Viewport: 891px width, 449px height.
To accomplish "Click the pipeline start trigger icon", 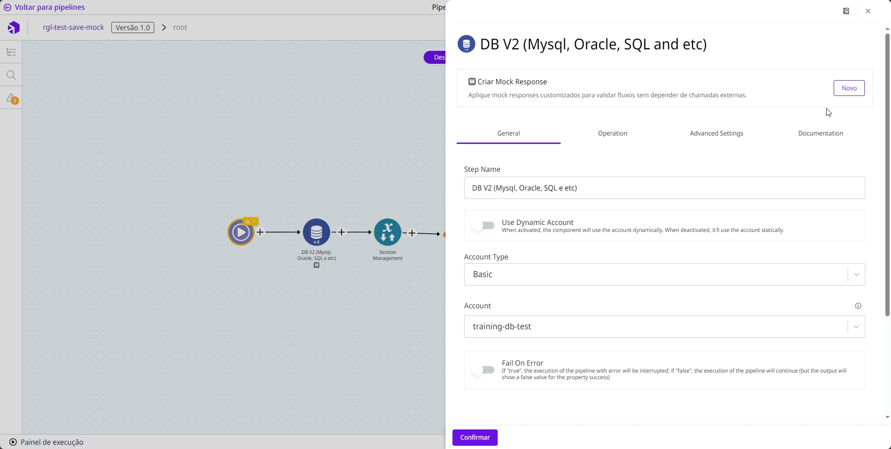I will point(241,232).
